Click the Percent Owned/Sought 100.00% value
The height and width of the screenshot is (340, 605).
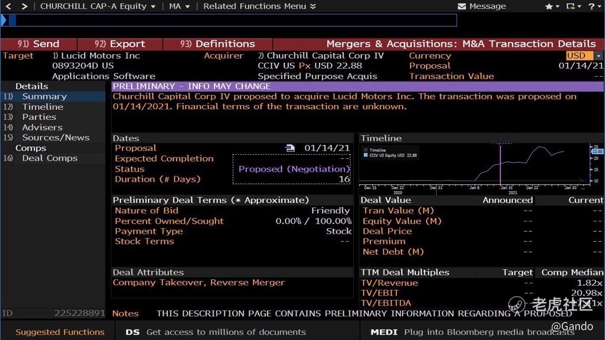(x=333, y=221)
